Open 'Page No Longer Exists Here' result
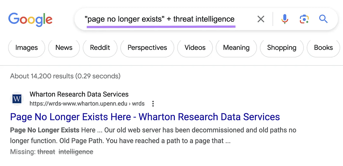343x166 pixels. coord(145,117)
